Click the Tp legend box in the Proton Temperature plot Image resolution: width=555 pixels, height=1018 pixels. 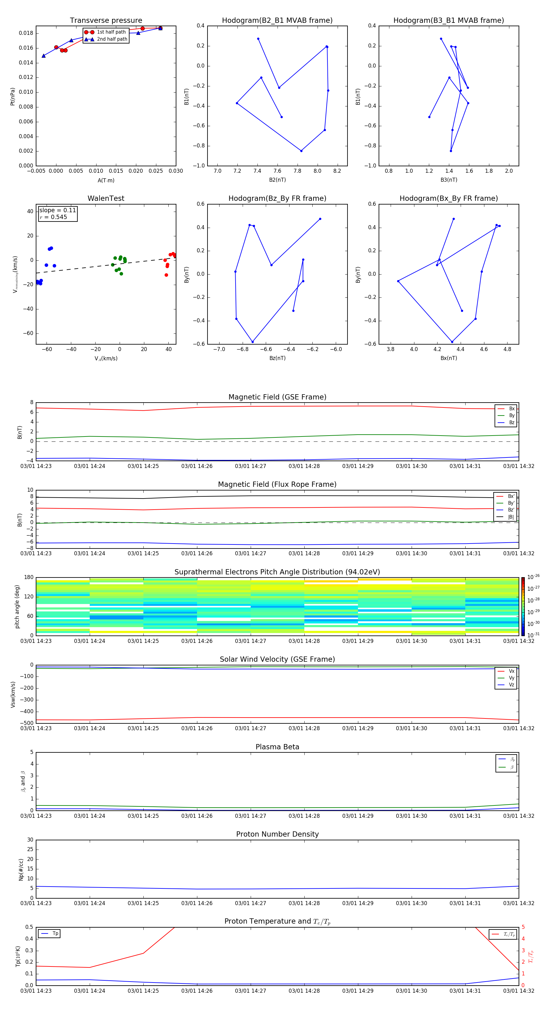[x=49, y=933]
